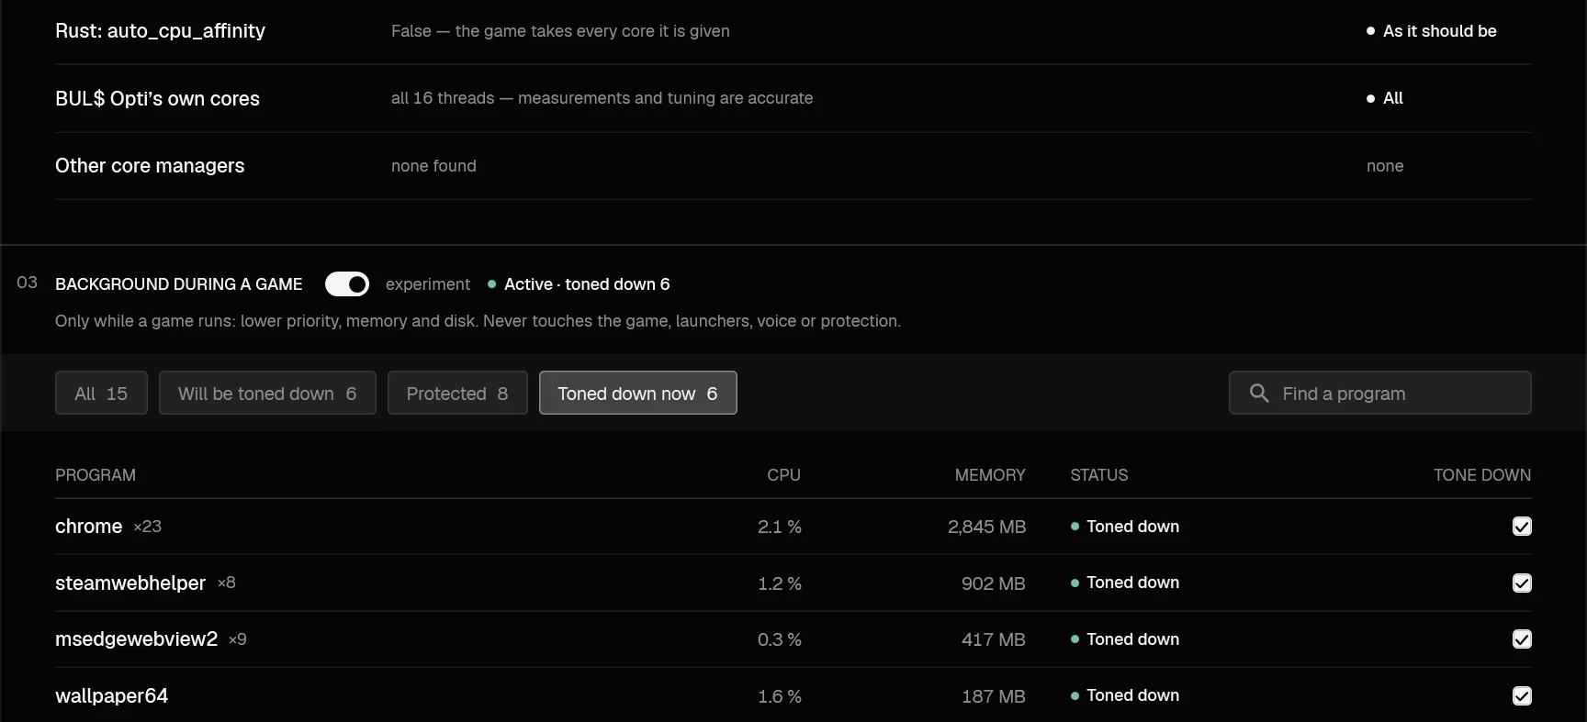
Task: Click the BACKGROUND DURING A GAME heading
Action: [179, 284]
